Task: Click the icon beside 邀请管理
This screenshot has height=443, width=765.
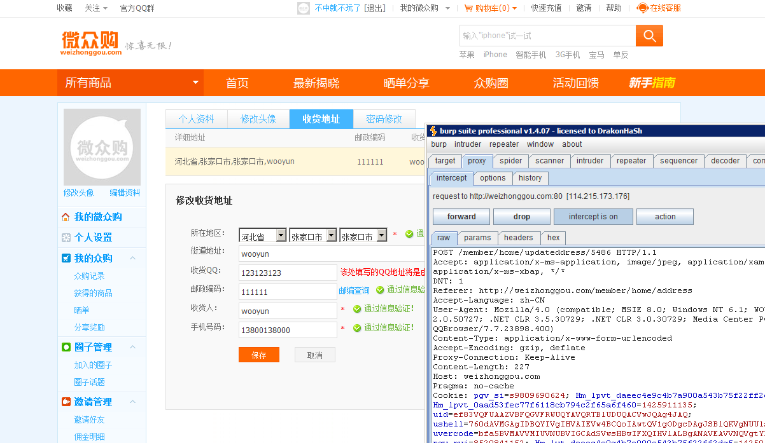Action: click(66, 402)
